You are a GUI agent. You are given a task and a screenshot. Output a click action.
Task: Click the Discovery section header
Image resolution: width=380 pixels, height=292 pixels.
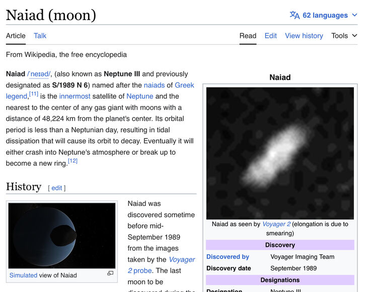click(280, 245)
